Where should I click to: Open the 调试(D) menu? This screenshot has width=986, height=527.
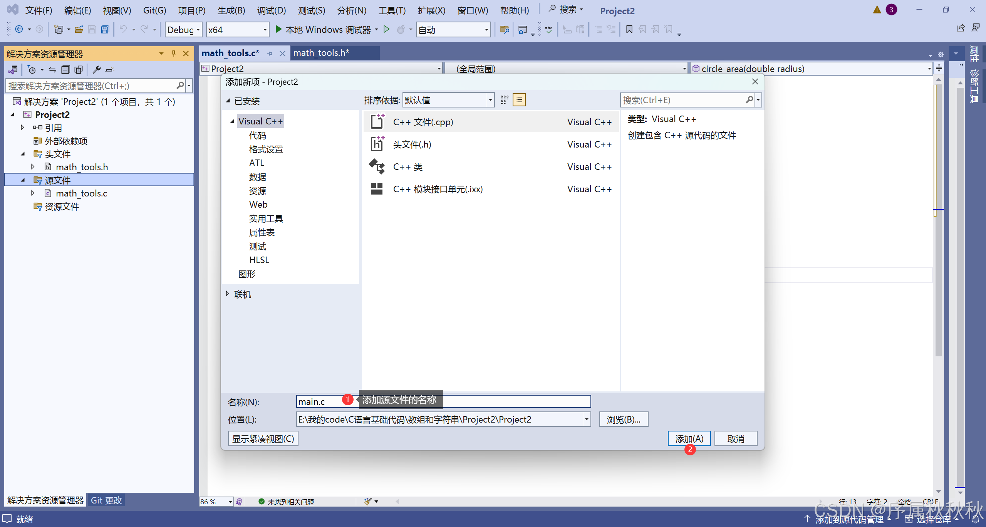pyautogui.click(x=271, y=10)
